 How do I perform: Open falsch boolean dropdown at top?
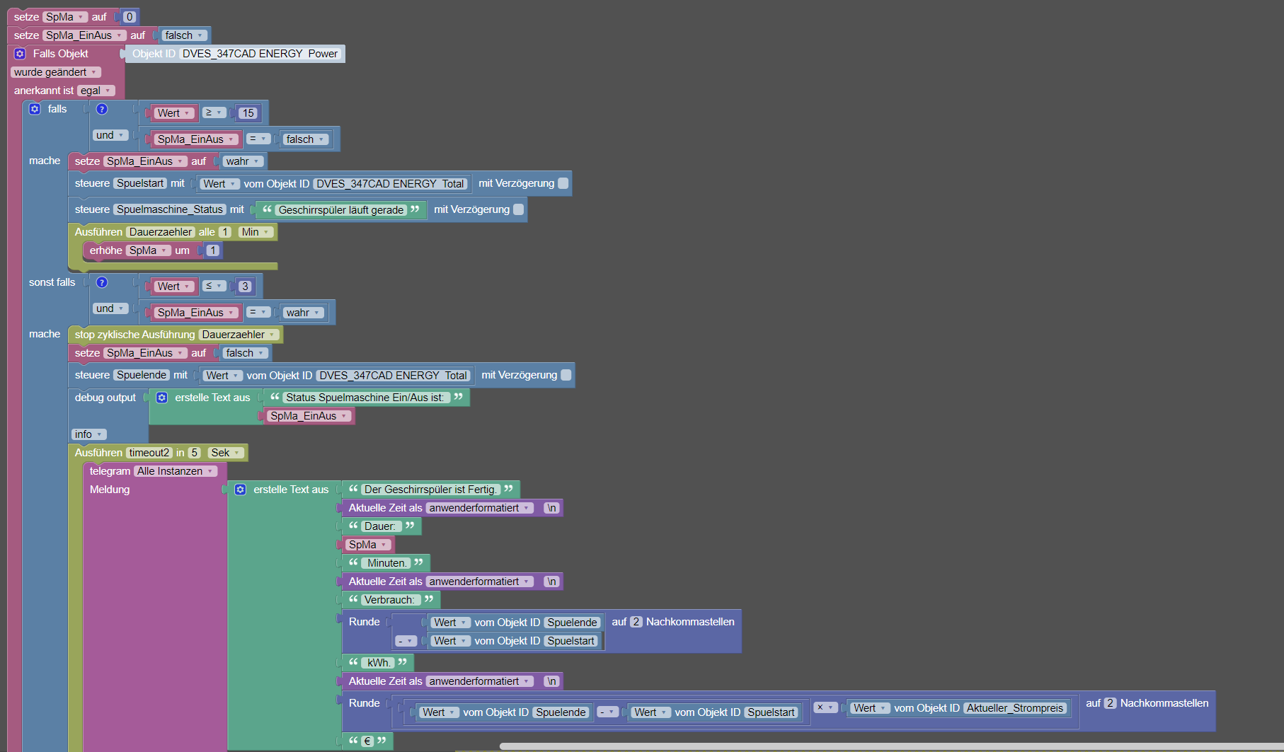point(184,35)
